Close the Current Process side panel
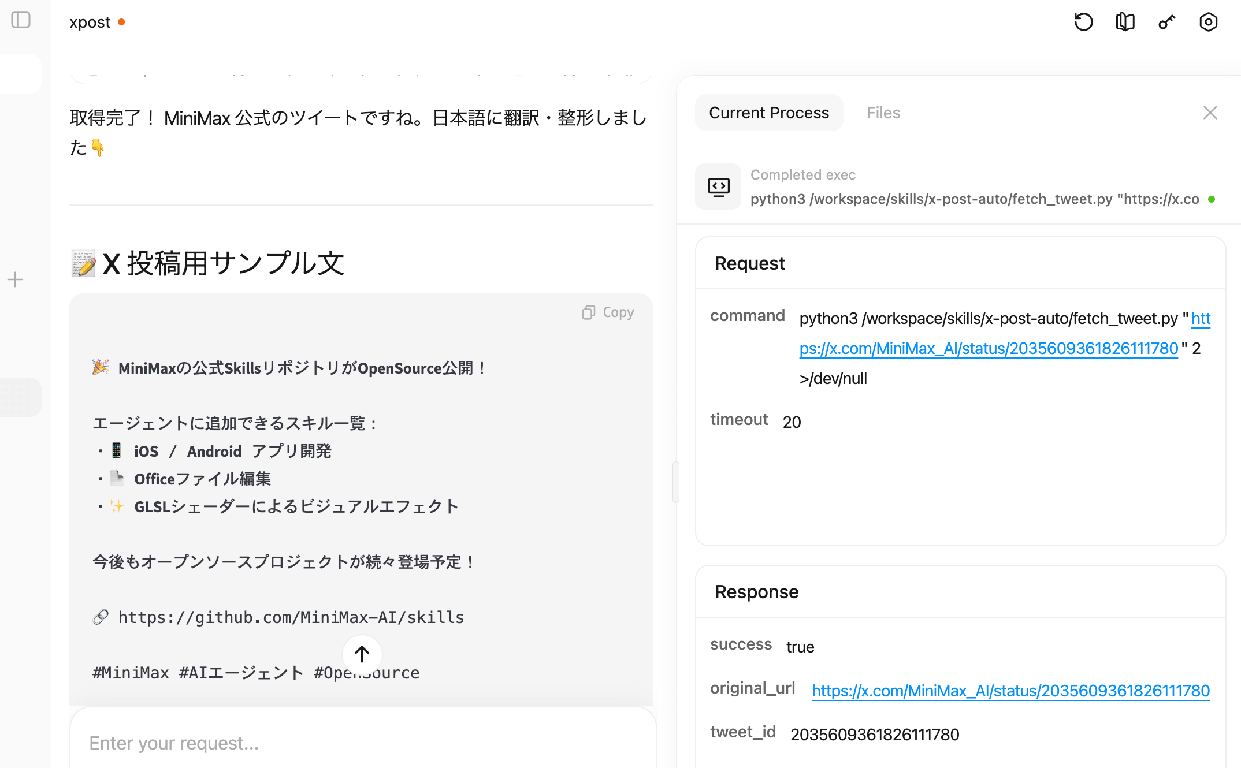 tap(1210, 113)
